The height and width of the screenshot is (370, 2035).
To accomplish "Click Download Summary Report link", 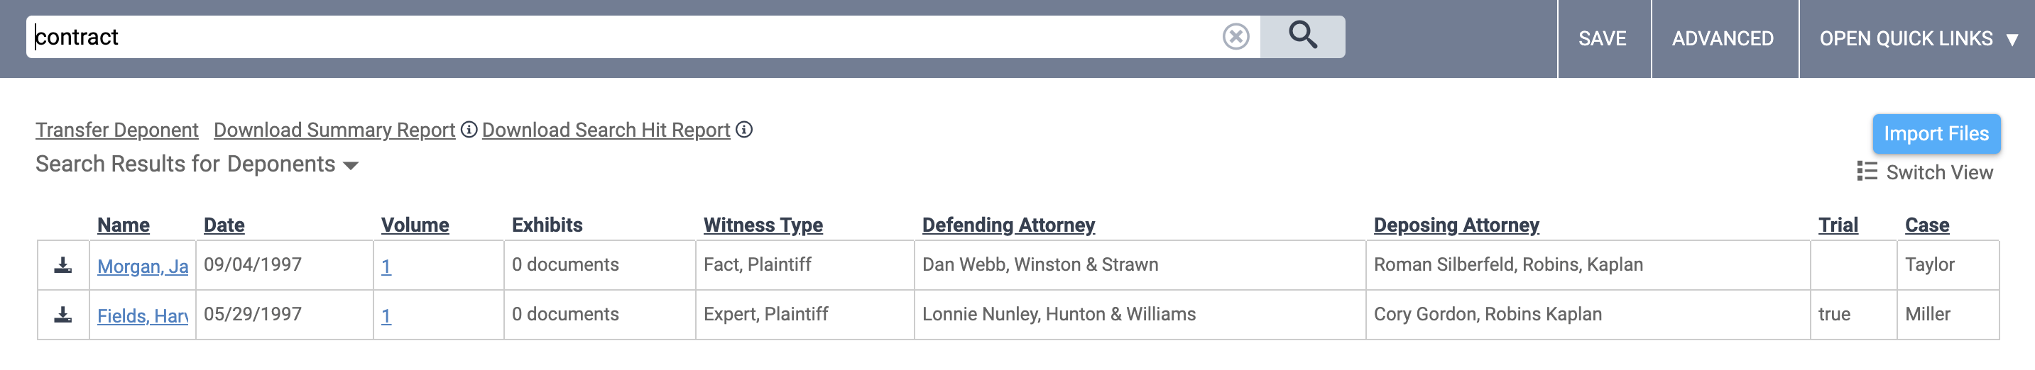I will (x=334, y=130).
